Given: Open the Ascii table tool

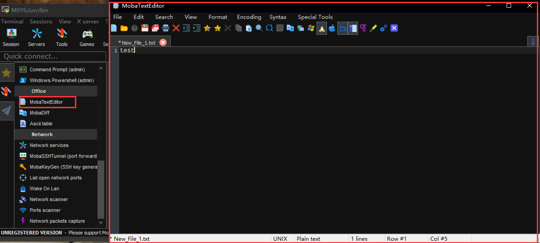Looking at the screenshot, I should click(36, 124).
